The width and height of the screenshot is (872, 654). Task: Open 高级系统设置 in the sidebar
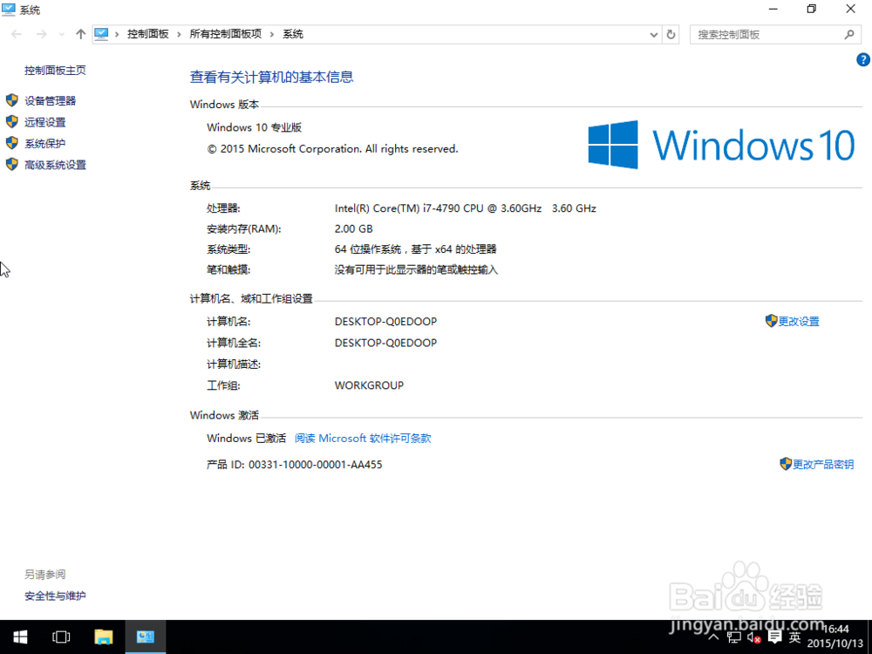(x=55, y=164)
